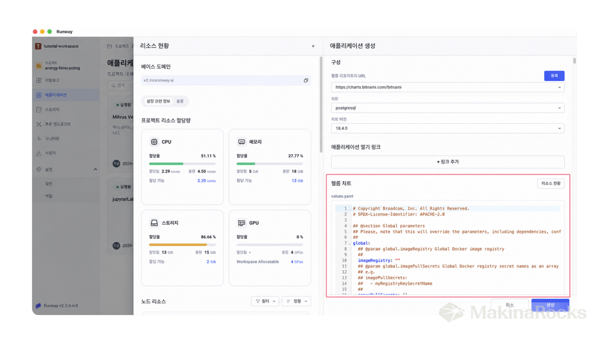This screenshot has width=609, height=343.
Task: Go to 역할 settings submenu
Action: pyautogui.click(x=49, y=197)
